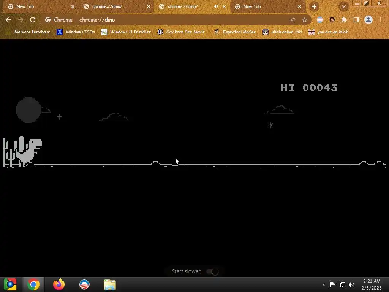Open the blue globe taskbar app
The image size is (389, 292).
84,284
